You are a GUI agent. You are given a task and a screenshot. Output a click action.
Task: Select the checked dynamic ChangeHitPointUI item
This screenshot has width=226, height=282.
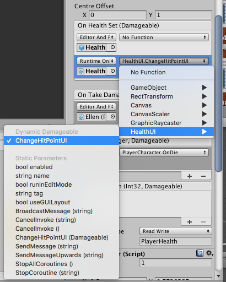(61, 140)
